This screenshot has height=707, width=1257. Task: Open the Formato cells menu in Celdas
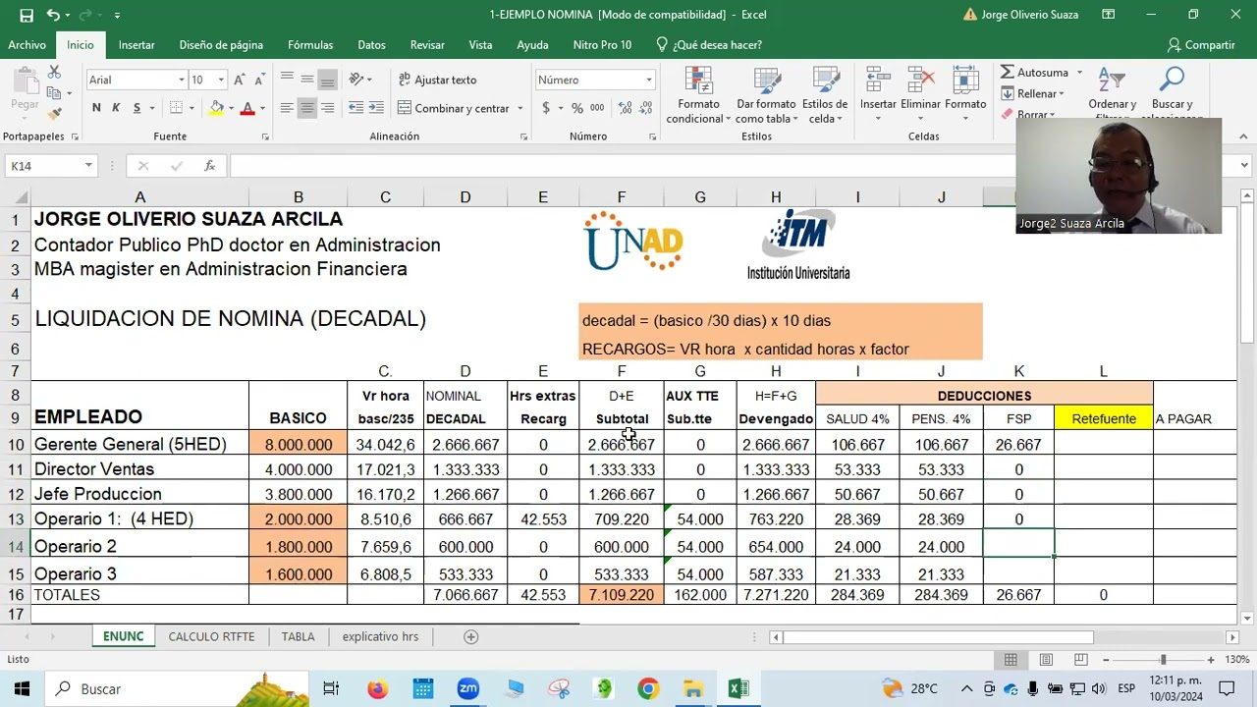(x=965, y=95)
